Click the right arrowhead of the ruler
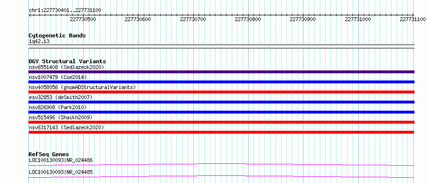This screenshot has width=428, height=183. click(413, 15)
